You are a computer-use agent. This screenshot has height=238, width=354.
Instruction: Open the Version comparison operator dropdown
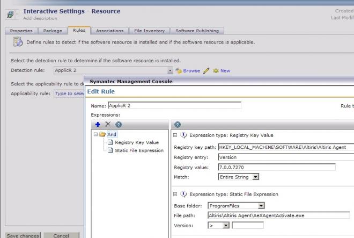click(226, 225)
